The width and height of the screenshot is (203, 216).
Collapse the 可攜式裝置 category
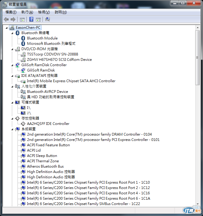click(12, 103)
